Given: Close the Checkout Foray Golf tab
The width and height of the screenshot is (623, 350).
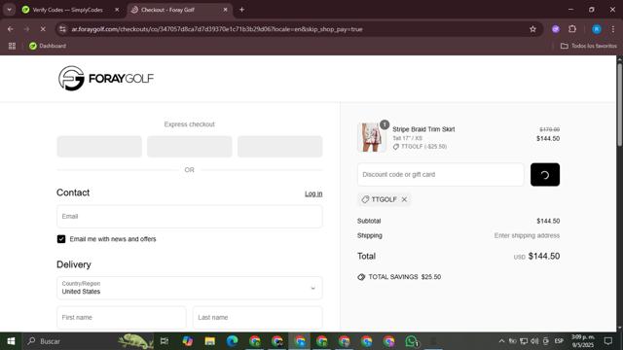Looking at the screenshot, I should click(225, 10).
